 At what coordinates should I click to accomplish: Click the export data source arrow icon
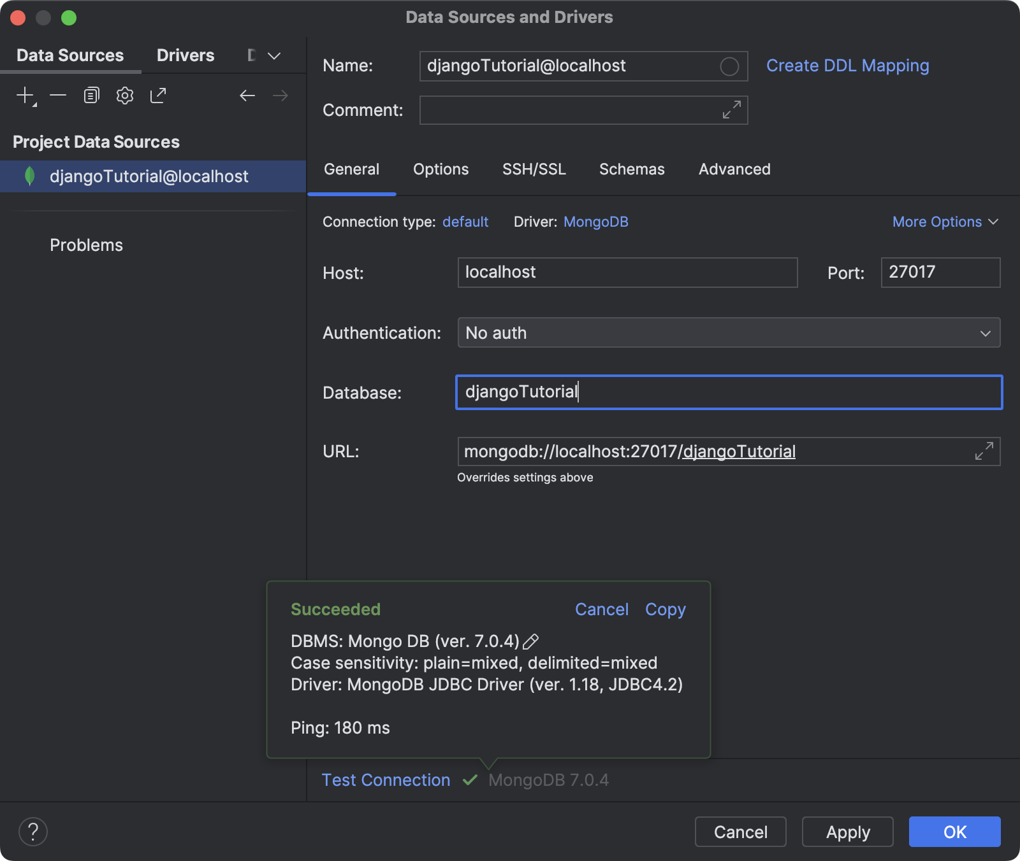click(158, 96)
